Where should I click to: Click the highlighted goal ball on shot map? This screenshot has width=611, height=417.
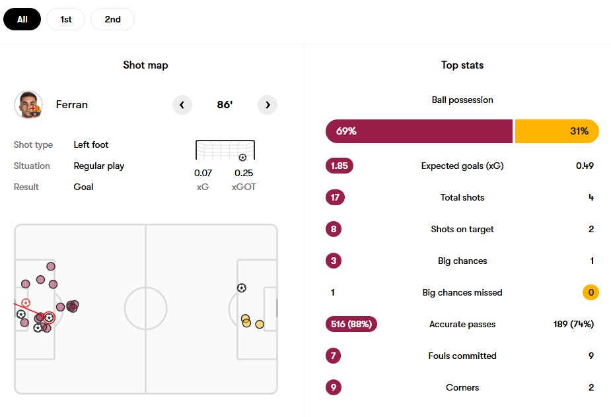[x=49, y=318]
